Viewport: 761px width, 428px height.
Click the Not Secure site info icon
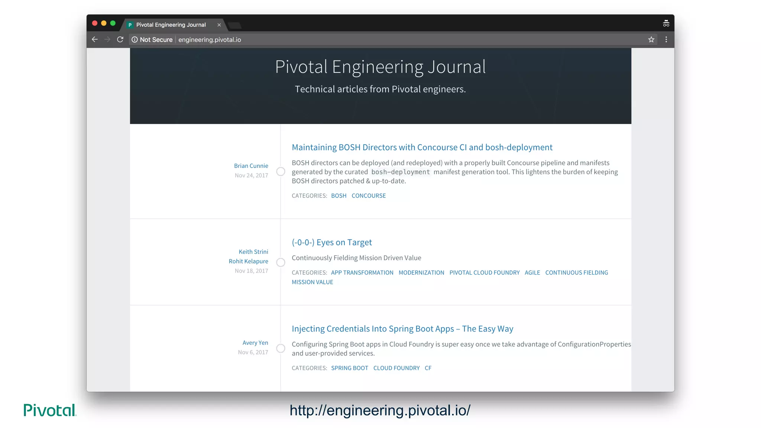135,39
